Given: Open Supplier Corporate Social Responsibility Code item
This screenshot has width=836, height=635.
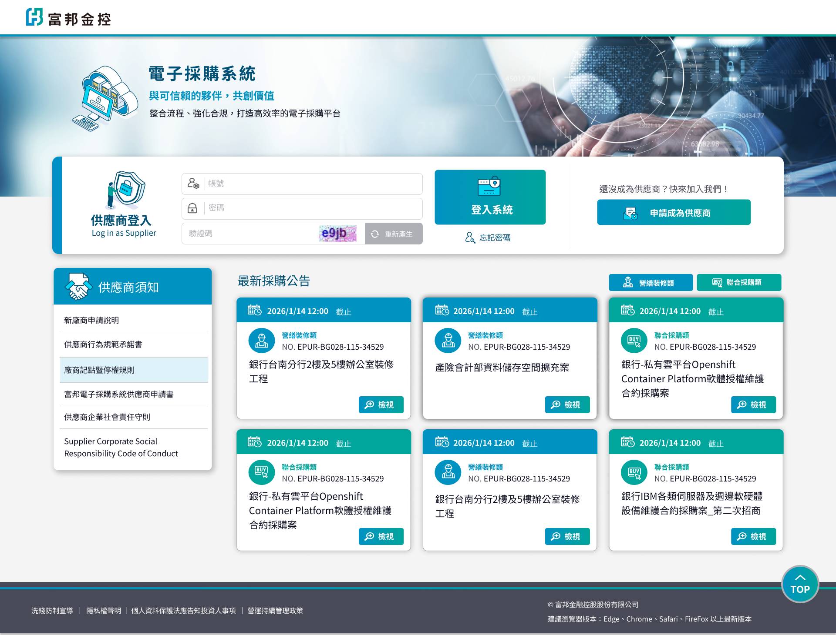Looking at the screenshot, I should (x=133, y=447).
